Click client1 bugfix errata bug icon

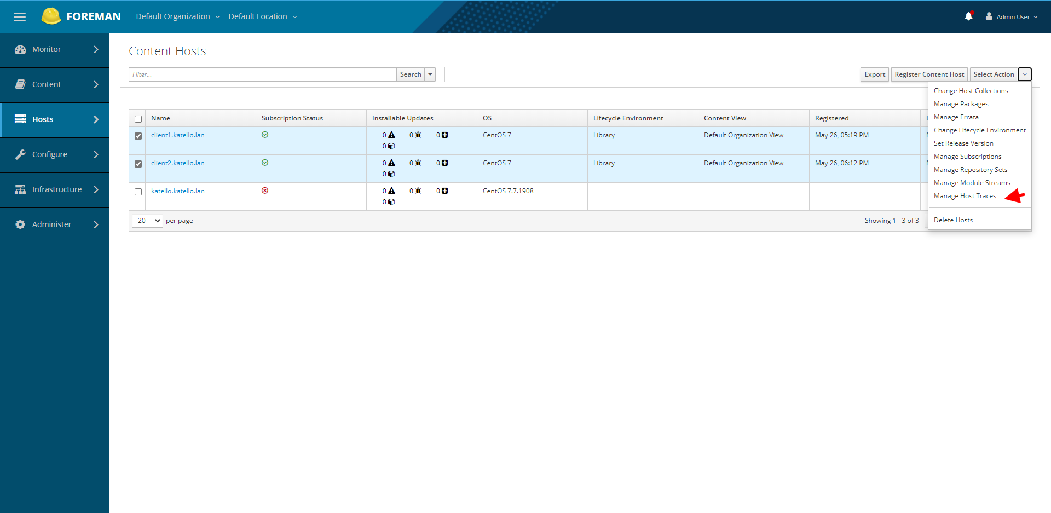click(418, 135)
